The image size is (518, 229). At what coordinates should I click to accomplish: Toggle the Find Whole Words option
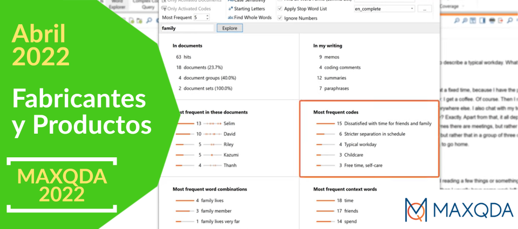[x=250, y=17]
